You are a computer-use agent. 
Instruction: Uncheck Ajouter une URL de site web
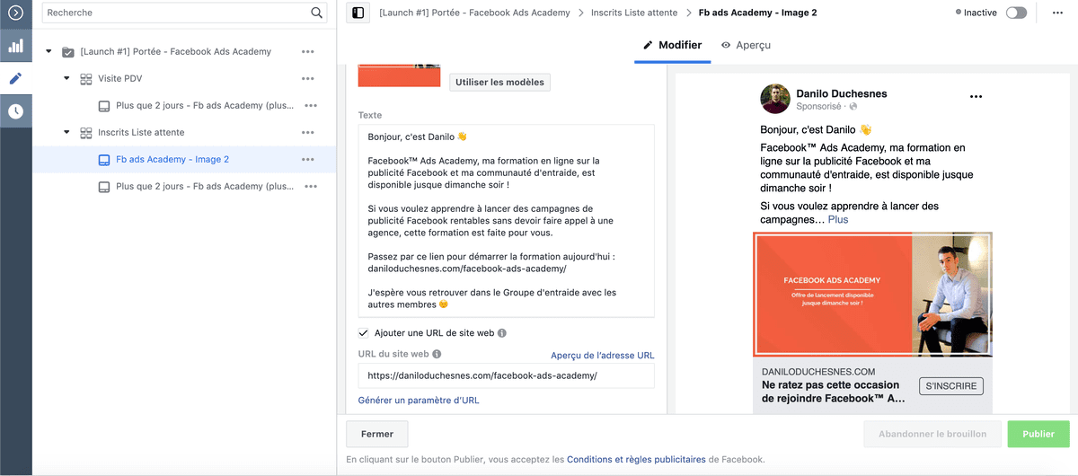[364, 333]
